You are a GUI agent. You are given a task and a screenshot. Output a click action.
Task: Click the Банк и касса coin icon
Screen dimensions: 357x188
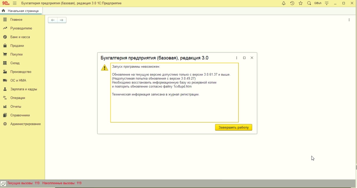point(5,37)
